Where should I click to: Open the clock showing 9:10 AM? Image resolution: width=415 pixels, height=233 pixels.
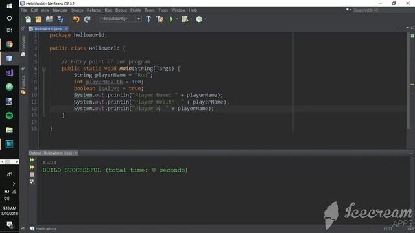10,210
